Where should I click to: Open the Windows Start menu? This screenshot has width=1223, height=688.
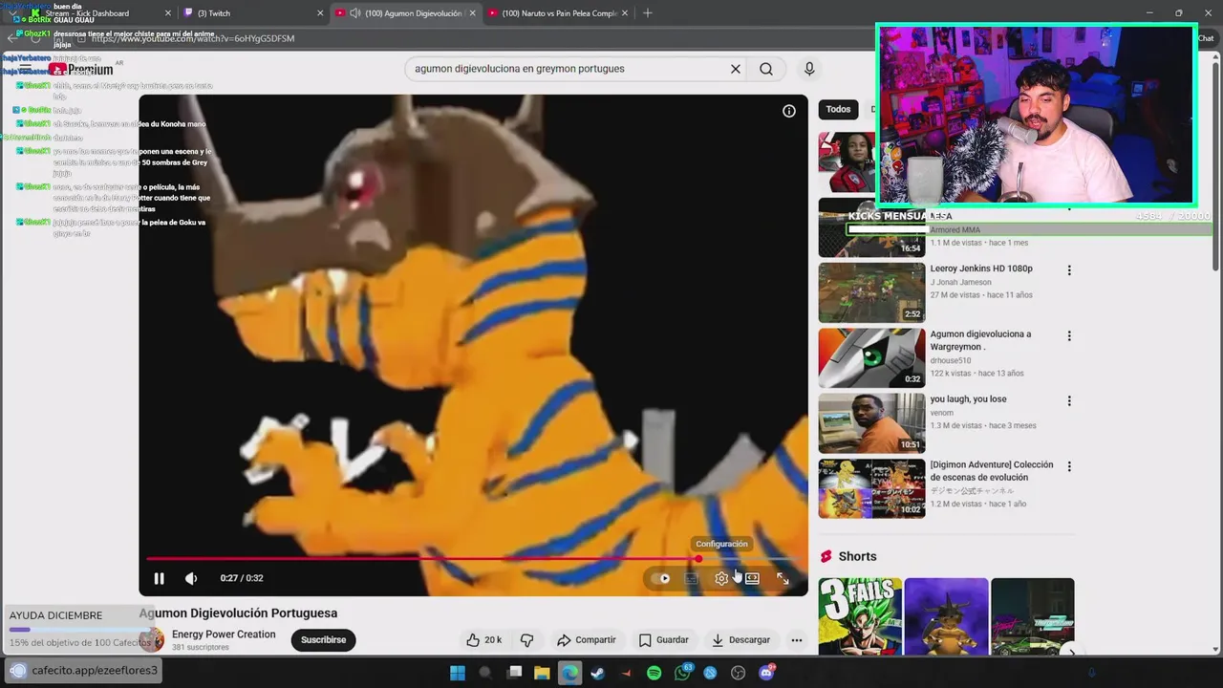coord(458,673)
